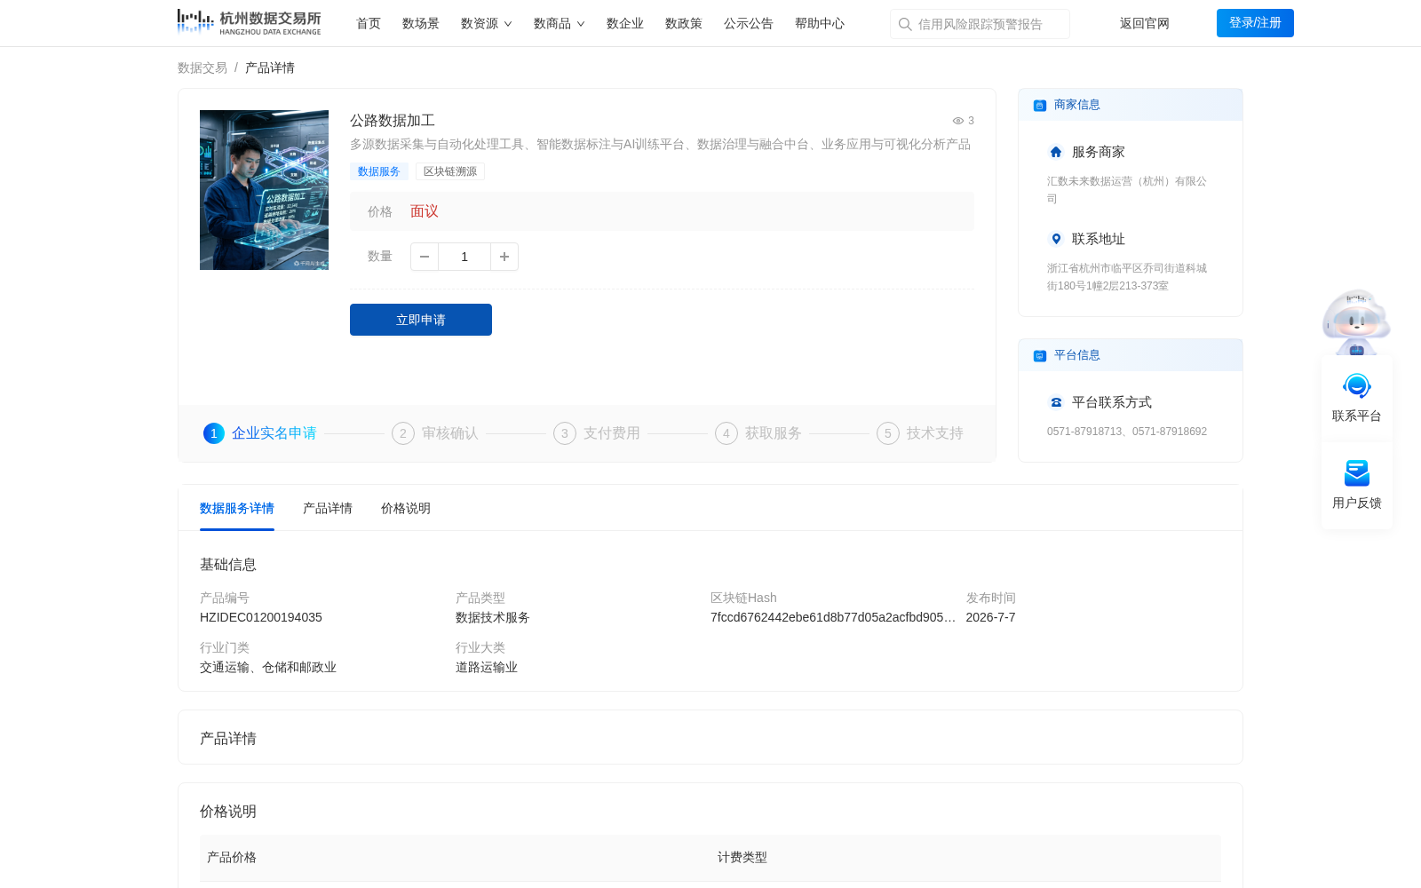Open 公示公告 navigation item
This screenshot has width=1421, height=888.
[749, 23]
